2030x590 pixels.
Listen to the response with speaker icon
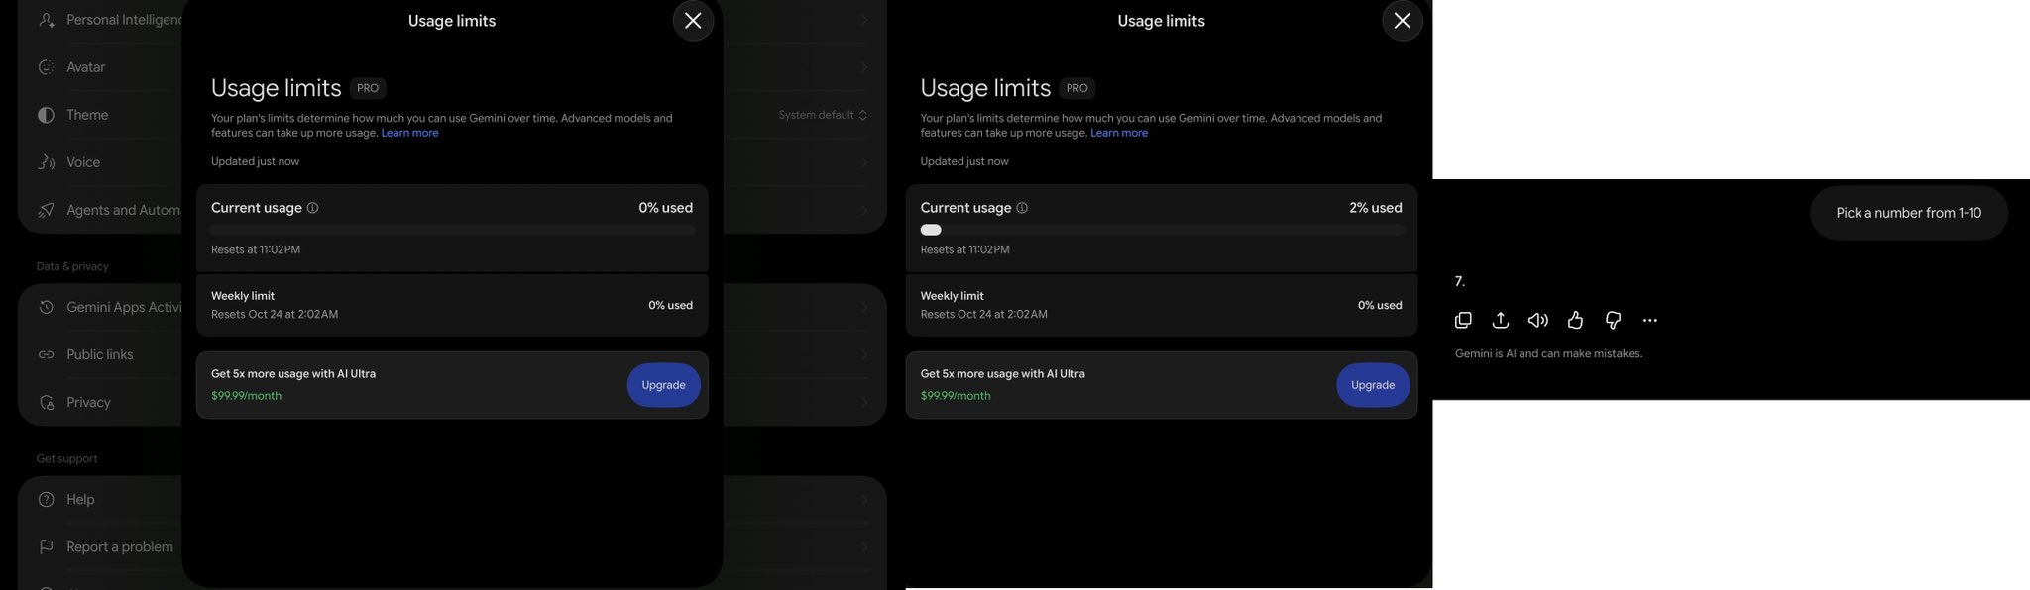tap(1538, 320)
